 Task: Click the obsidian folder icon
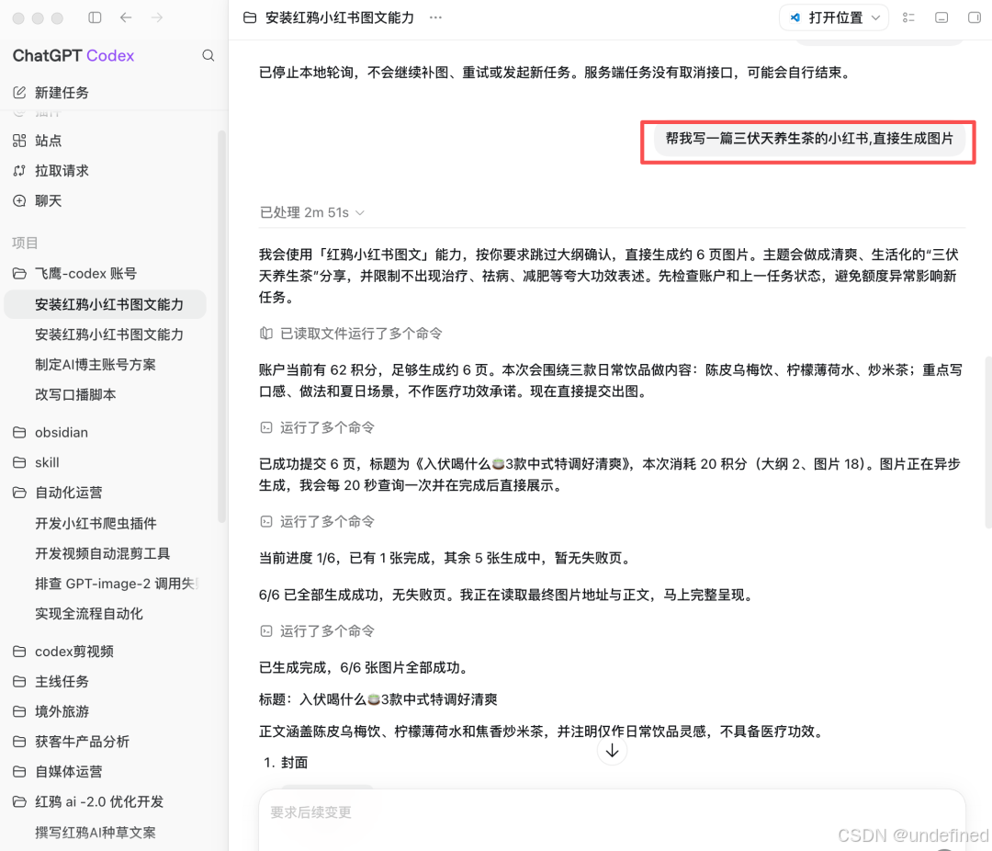19,433
